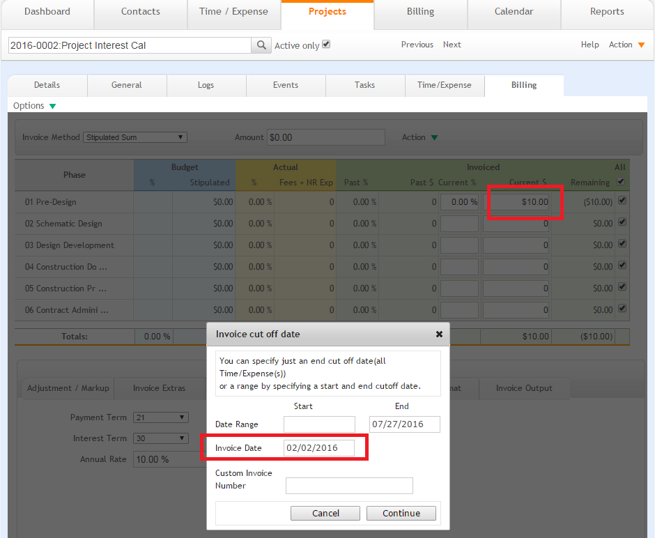Close the Invoice cut off date dialog
The image size is (655, 538).
pos(439,335)
